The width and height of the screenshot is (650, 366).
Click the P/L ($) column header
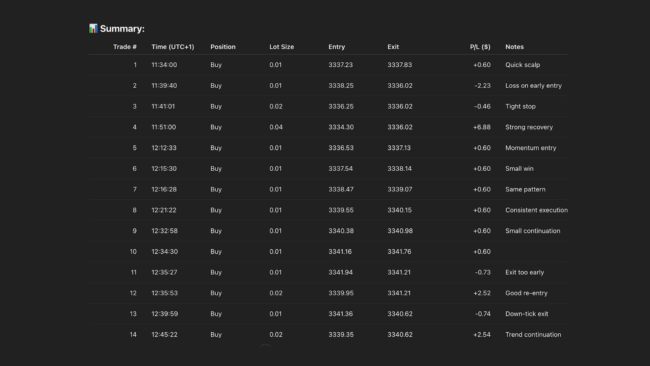(x=480, y=47)
